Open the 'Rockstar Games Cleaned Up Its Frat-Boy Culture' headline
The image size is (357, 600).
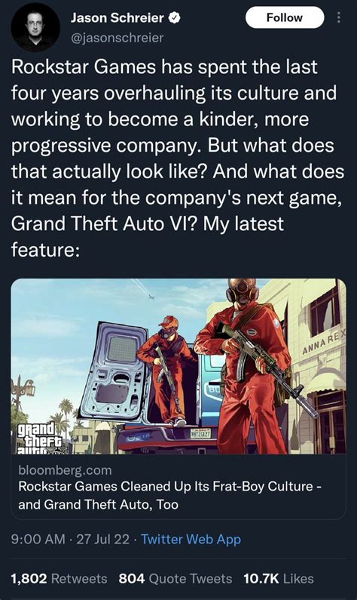(x=170, y=495)
